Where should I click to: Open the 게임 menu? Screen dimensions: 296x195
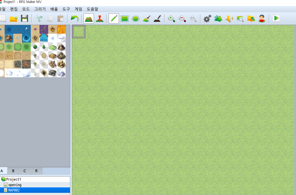coord(78,9)
